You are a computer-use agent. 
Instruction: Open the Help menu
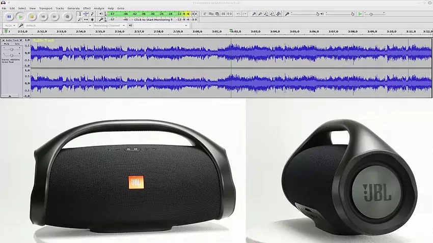(111, 8)
